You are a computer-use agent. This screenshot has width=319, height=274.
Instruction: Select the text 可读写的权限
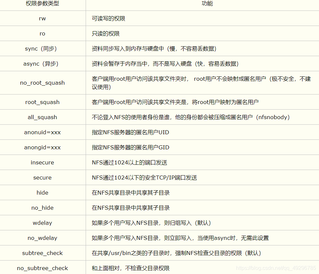pos(108,18)
